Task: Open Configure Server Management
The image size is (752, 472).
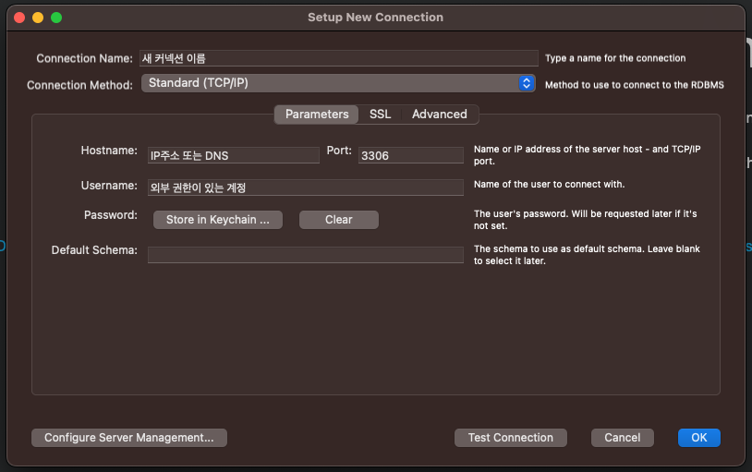Action: (x=129, y=438)
